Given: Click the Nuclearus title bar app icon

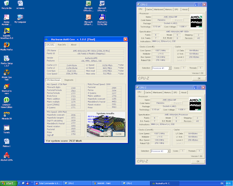Looking at the screenshot, I should click(x=47, y=39).
